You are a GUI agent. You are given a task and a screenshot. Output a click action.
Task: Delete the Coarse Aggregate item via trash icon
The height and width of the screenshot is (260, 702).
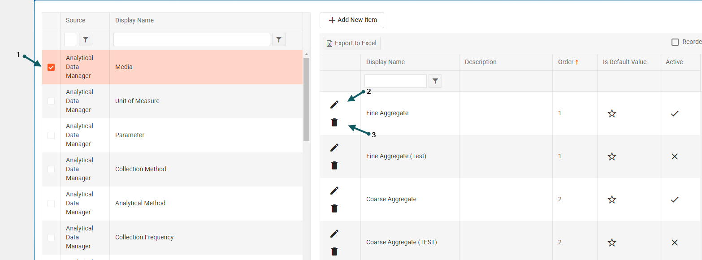point(334,208)
